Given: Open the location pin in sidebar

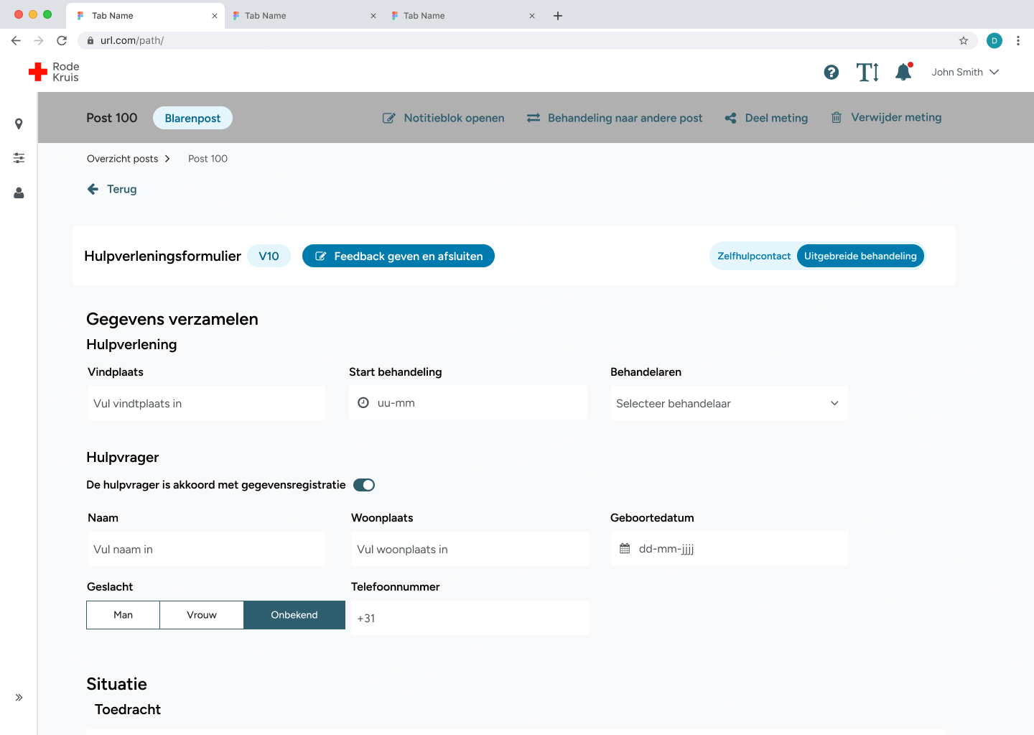Looking at the screenshot, I should pos(19,124).
